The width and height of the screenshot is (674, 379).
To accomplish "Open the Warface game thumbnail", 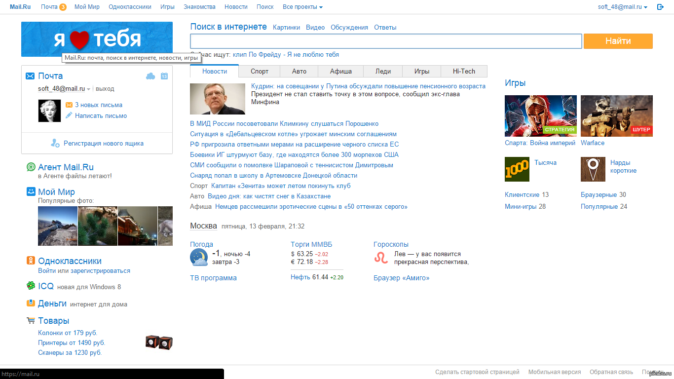I will (x=616, y=115).
